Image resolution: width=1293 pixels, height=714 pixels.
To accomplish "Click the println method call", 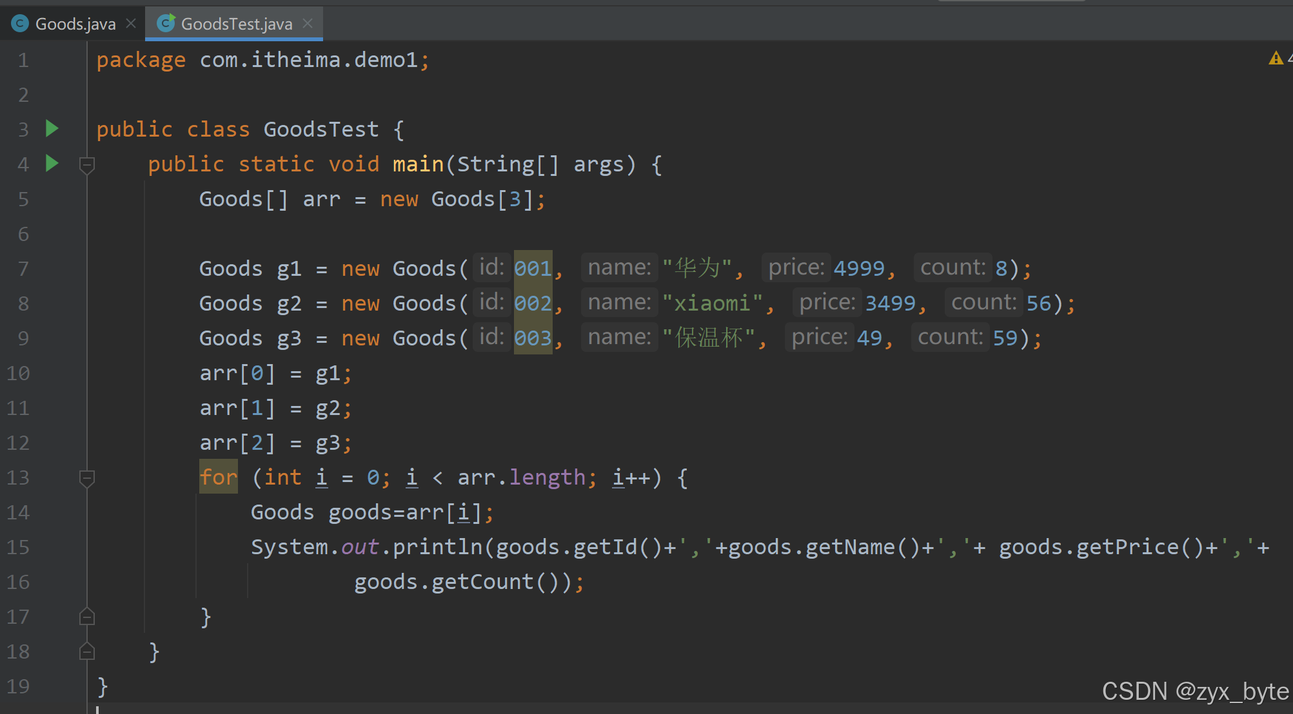I will pos(437,547).
